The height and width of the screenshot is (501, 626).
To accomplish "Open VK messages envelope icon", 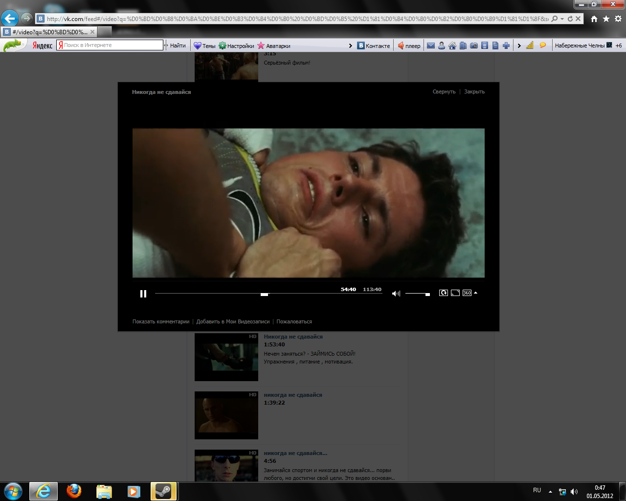I will point(431,46).
